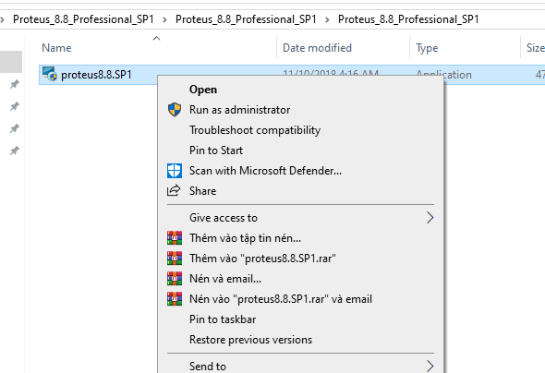
Task: Click the shield icon beside Run as administrator
Action: coord(175,110)
